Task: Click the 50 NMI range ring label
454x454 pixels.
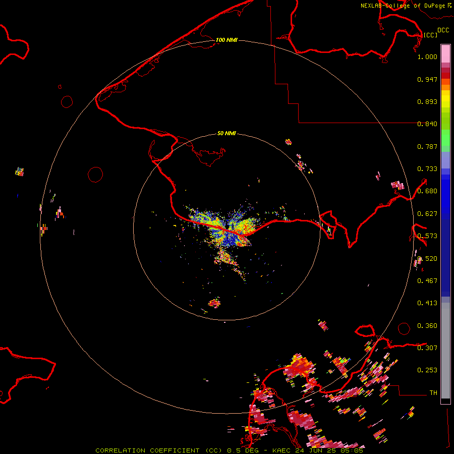Action: click(226, 133)
